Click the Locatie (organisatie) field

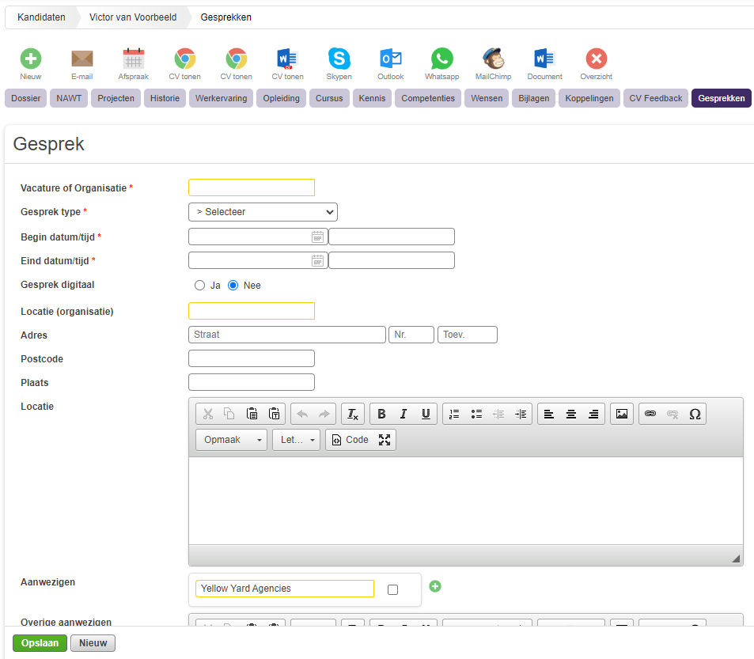pyautogui.click(x=252, y=311)
